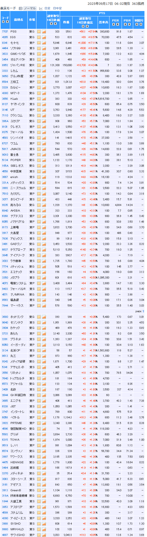Open the book icon for KLab

(39, 99)
